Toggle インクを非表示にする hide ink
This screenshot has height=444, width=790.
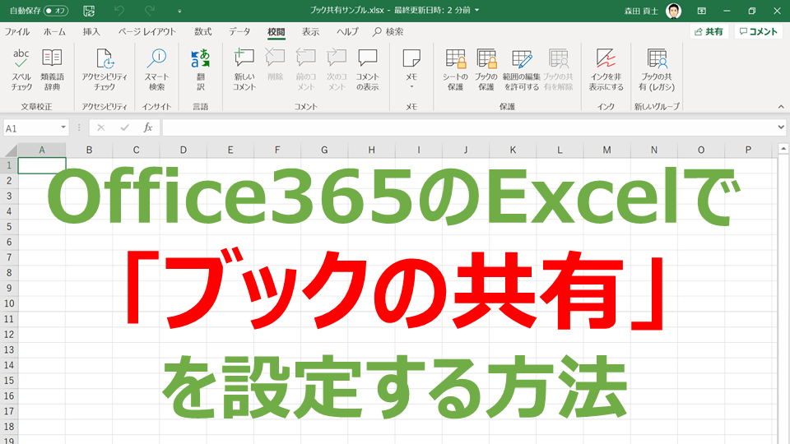pyautogui.click(x=606, y=68)
